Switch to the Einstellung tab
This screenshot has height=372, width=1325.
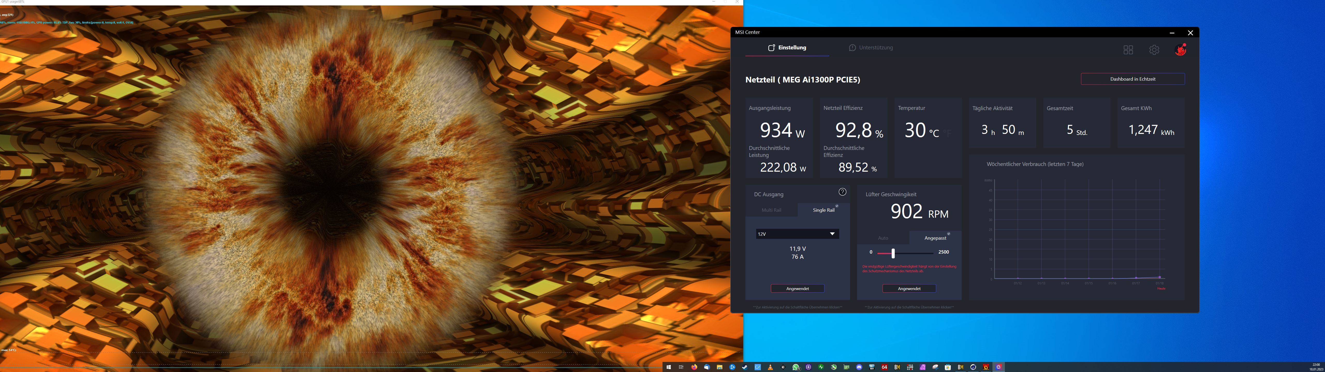click(x=787, y=48)
